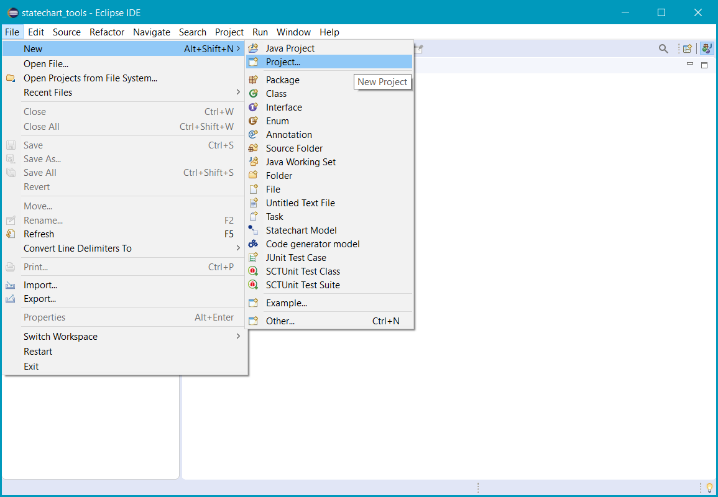Choose Restart from File menu
This screenshot has width=718, height=497.
click(124, 352)
